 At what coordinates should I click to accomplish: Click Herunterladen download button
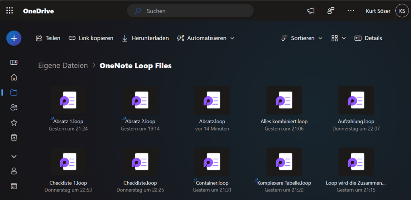tap(145, 38)
